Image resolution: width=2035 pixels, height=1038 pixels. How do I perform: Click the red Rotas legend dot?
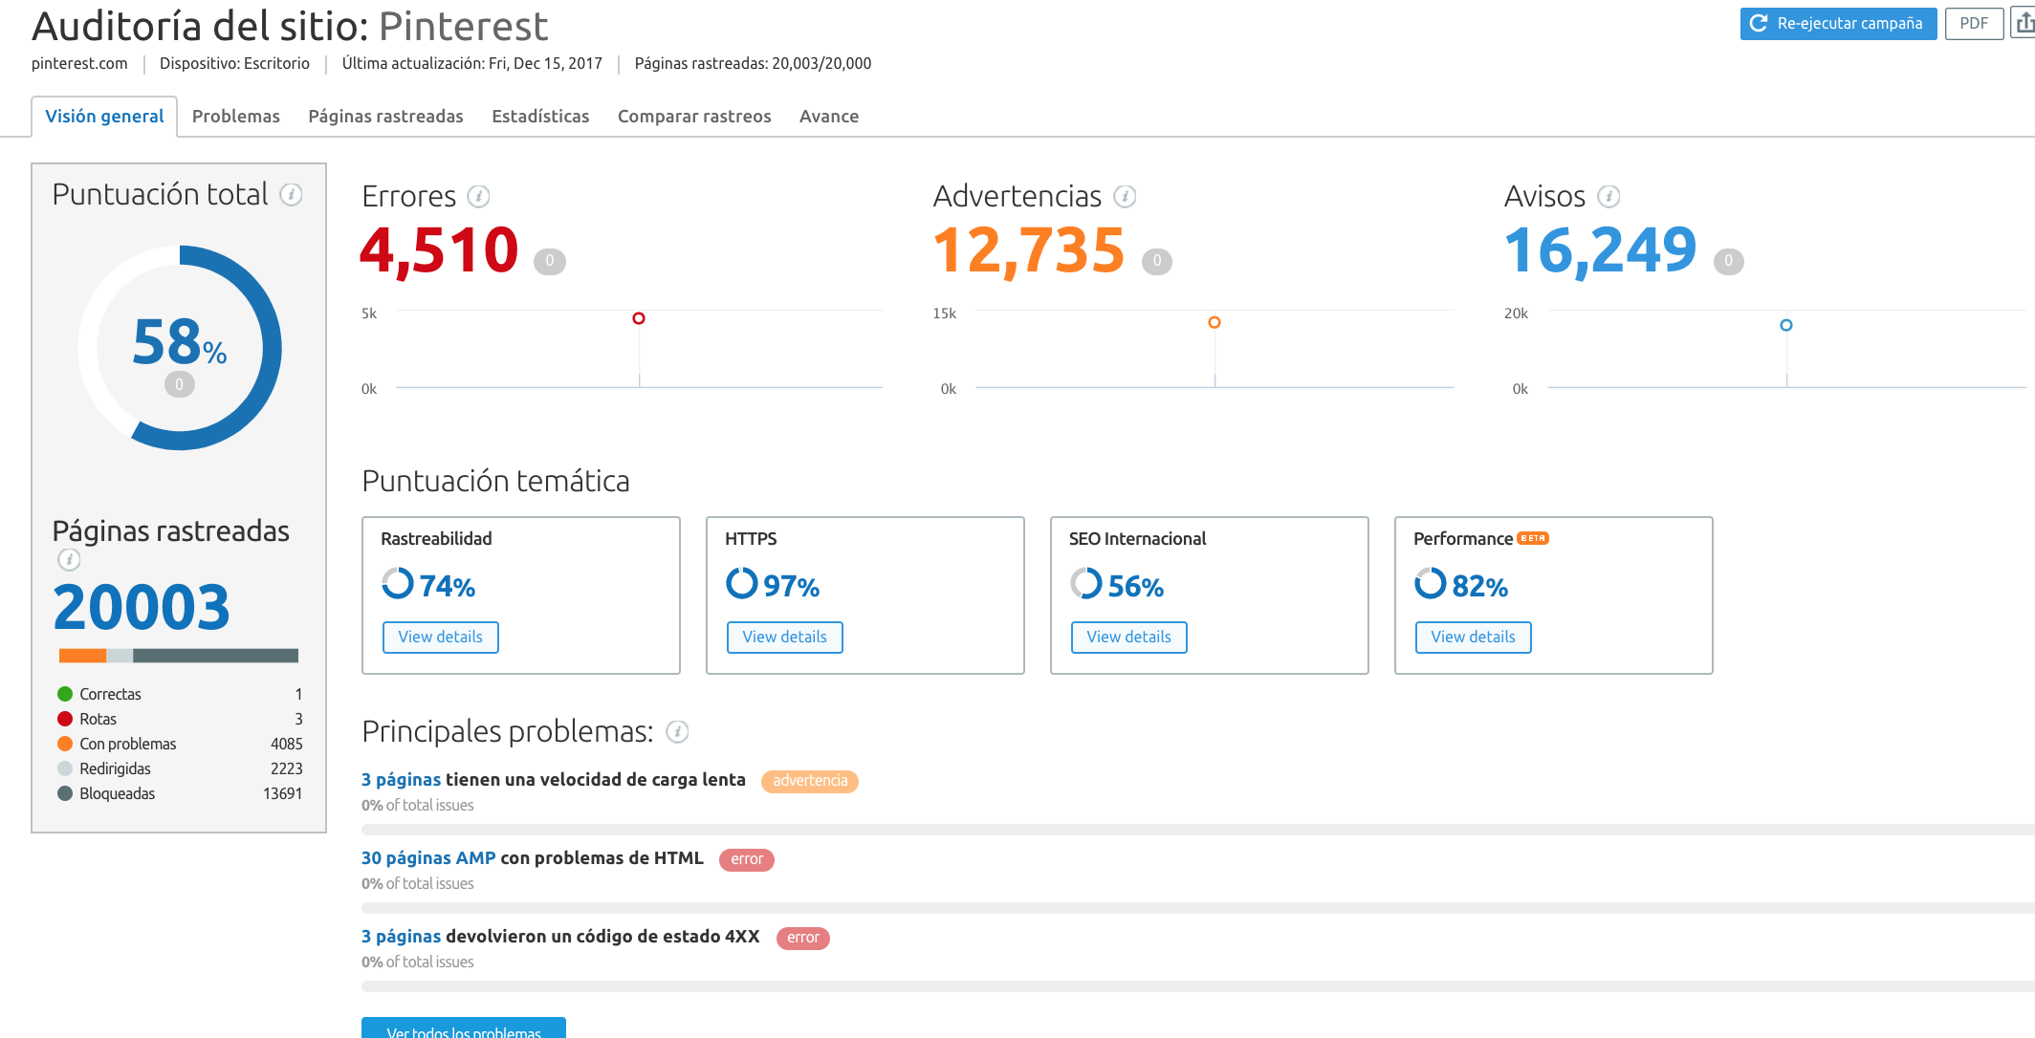pyautogui.click(x=65, y=719)
